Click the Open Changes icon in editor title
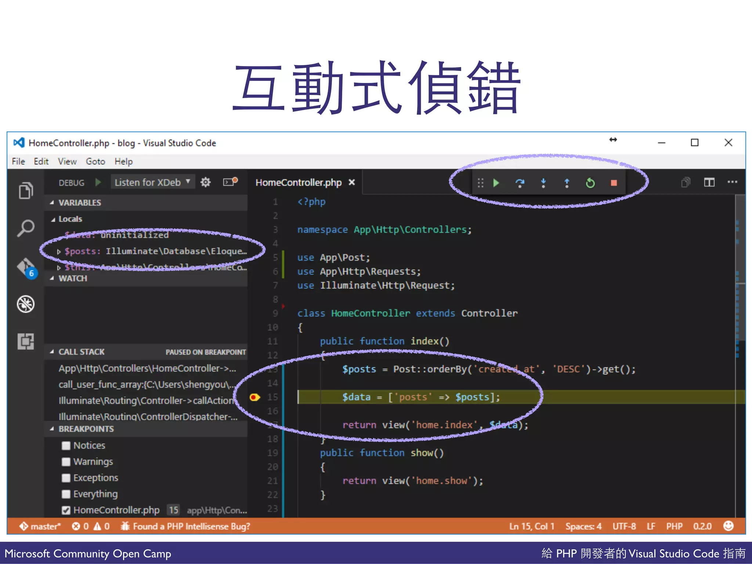Screen dimensions: 752x564 (x=686, y=182)
